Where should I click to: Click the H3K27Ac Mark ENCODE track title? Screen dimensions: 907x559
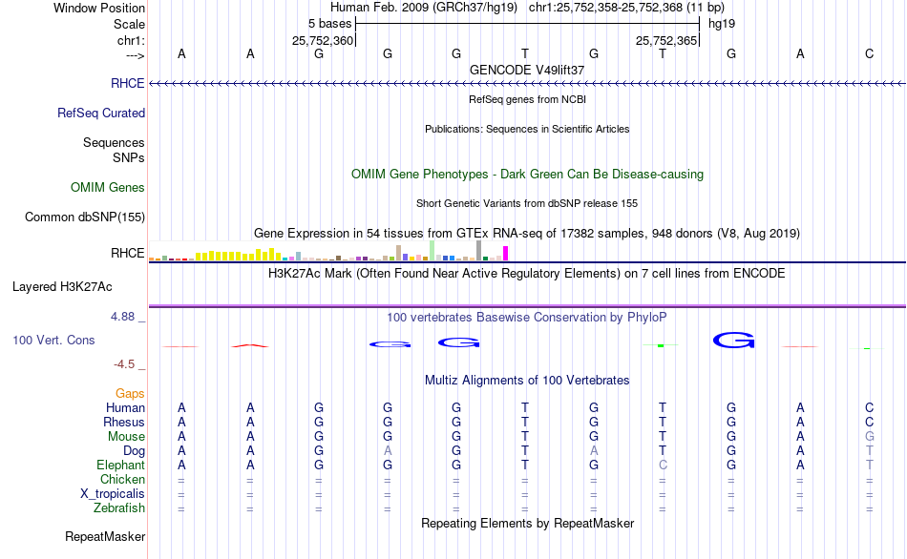[x=527, y=274]
